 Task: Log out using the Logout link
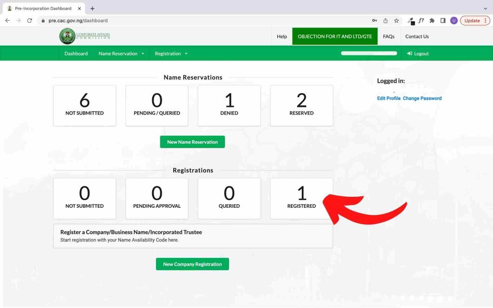click(x=418, y=53)
